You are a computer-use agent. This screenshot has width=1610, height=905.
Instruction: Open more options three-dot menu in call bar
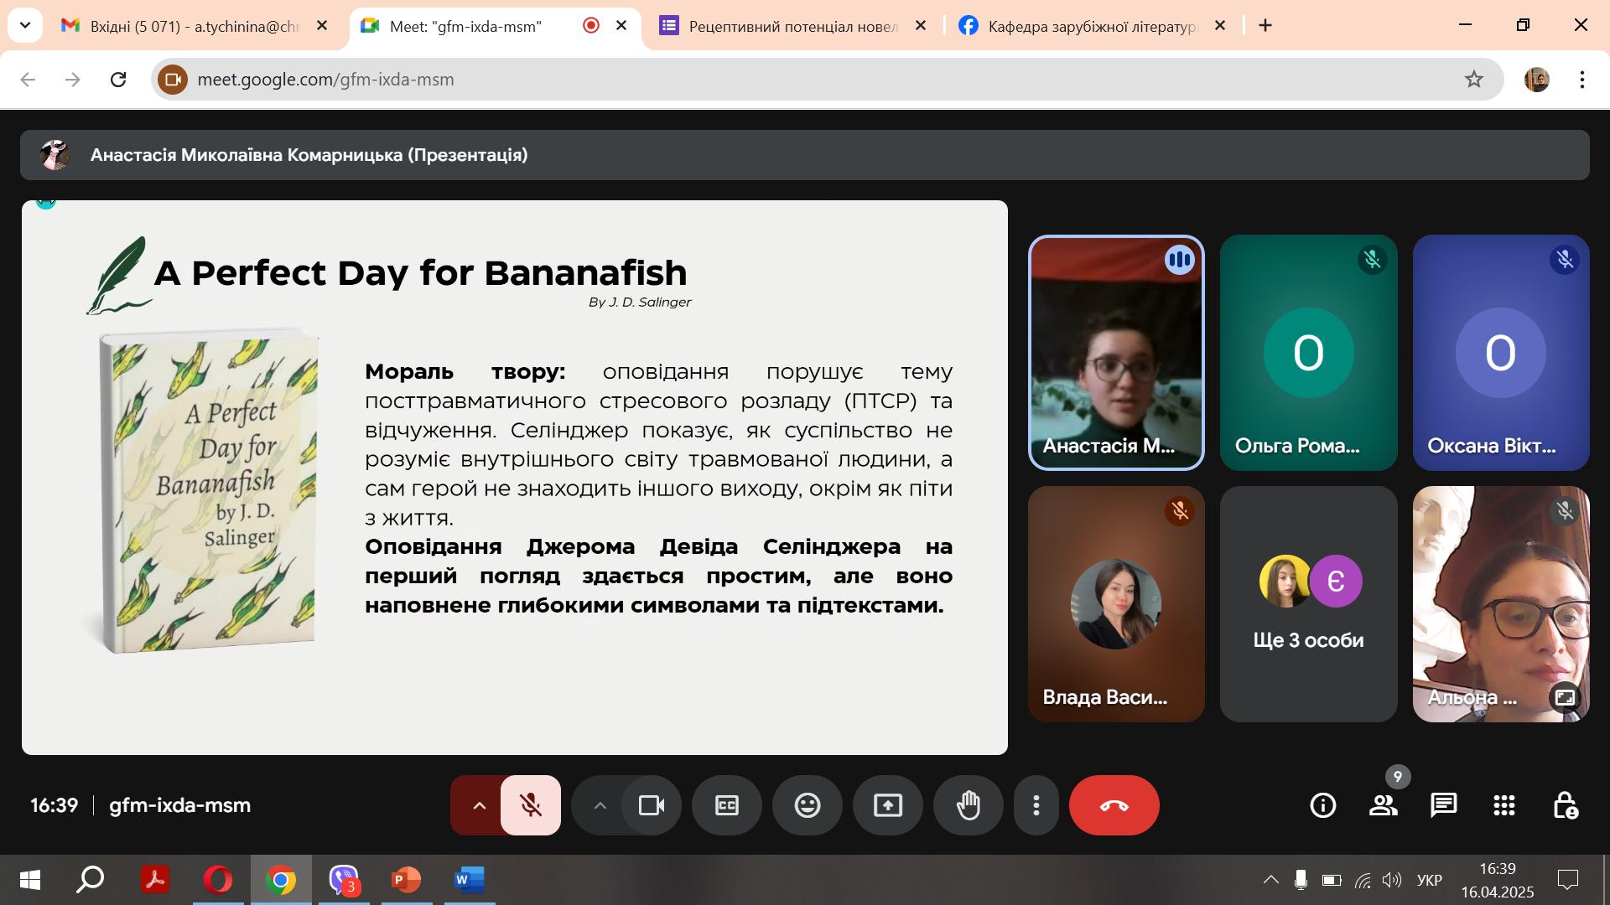(1036, 805)
